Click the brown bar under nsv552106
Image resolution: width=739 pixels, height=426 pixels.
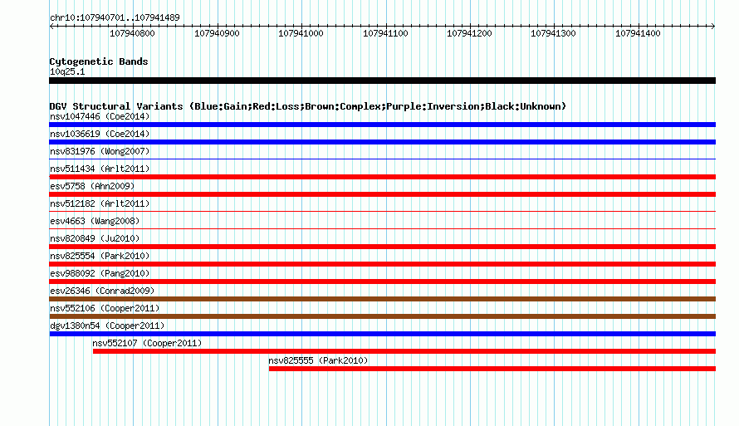(382, 316)
